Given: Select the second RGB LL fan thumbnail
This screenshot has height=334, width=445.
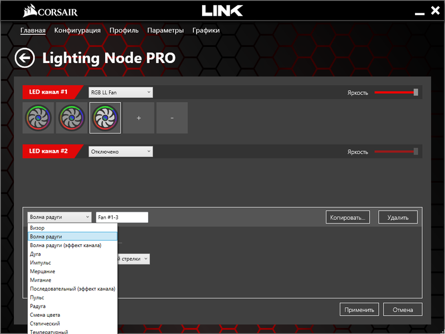Looking at the screenshot, I should 72,118.
